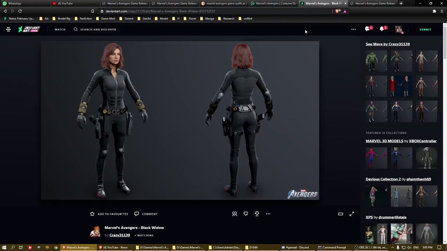Click the Comment speech bubble icon

pos(137,214)
